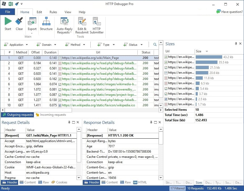Open the File menu

coord(8,12)
